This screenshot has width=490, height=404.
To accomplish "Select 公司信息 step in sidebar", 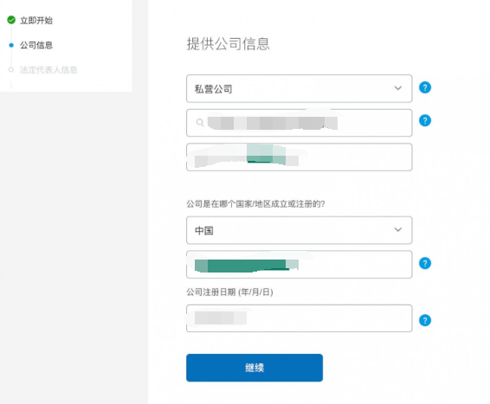I will click(36, 45).
